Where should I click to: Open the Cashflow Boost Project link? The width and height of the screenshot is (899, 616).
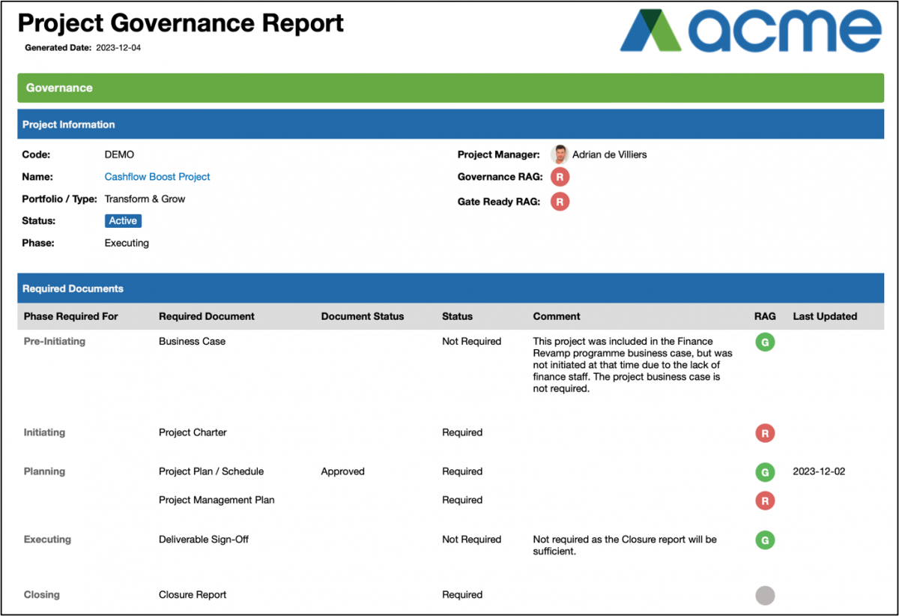coord(157,177)
